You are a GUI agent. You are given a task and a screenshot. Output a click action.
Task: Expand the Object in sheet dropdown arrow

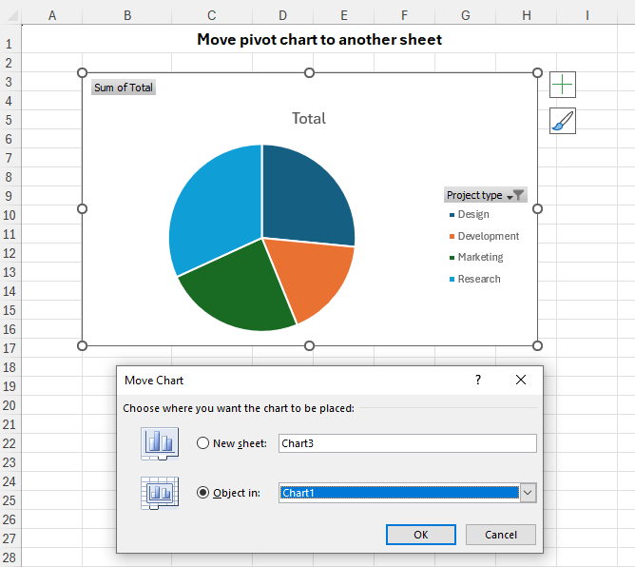point(528,493)
